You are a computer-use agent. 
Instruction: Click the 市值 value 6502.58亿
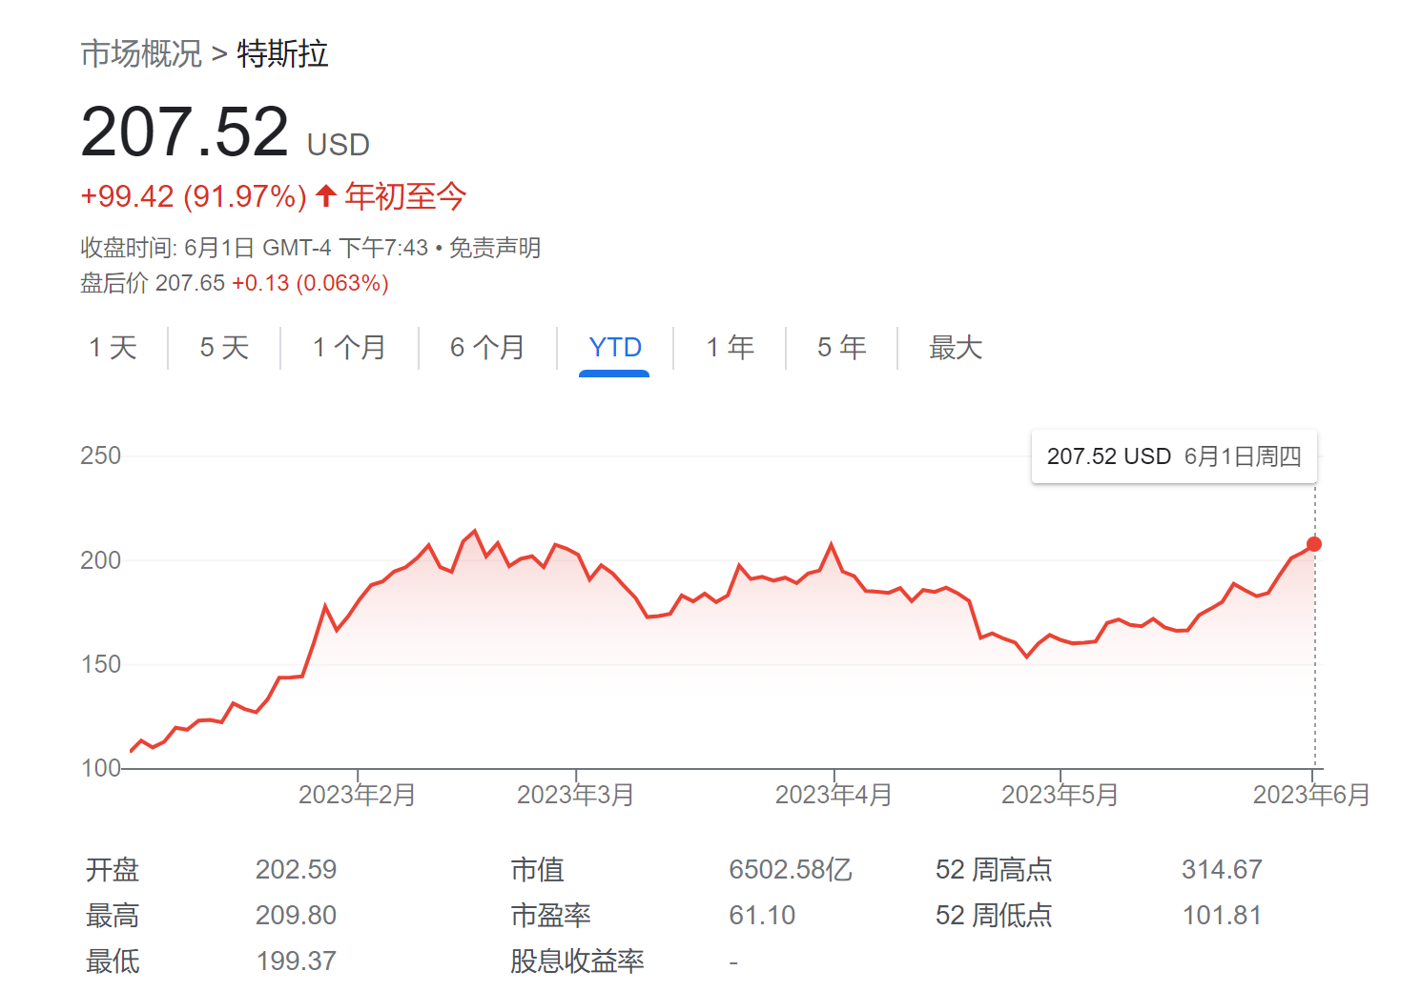point(791,869)
